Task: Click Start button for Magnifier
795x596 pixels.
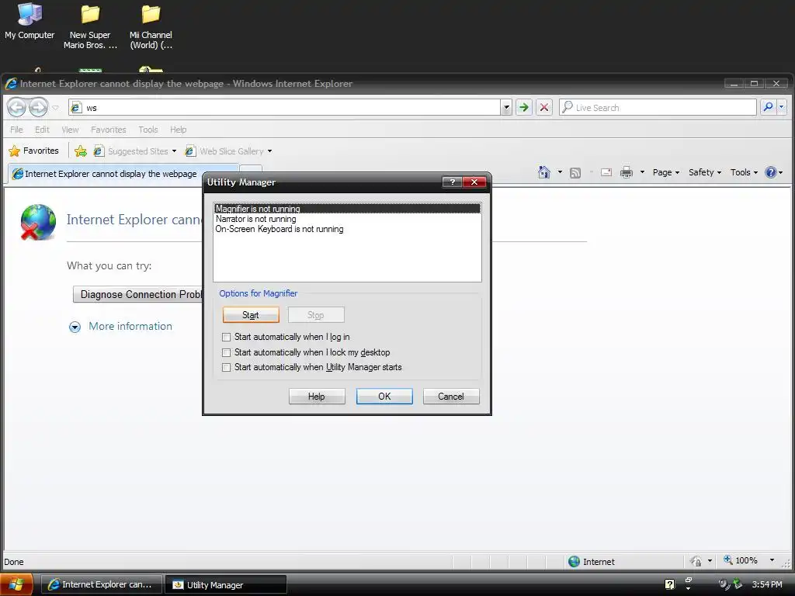Action: pos(251,315)
